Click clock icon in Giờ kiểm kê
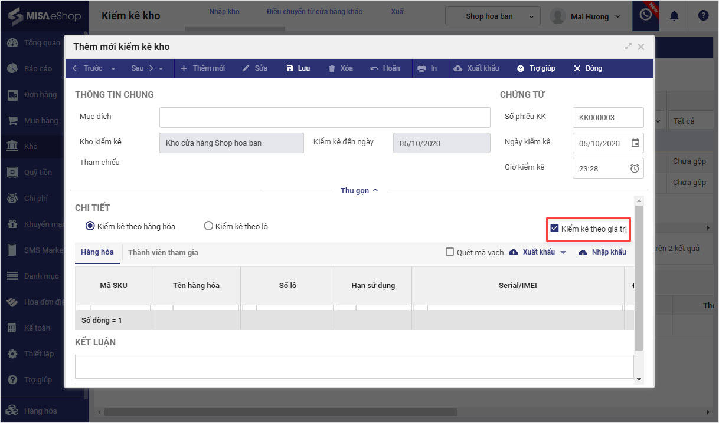Image resolution: width=719 pixels, height=423 pixels. click(635, 168)
